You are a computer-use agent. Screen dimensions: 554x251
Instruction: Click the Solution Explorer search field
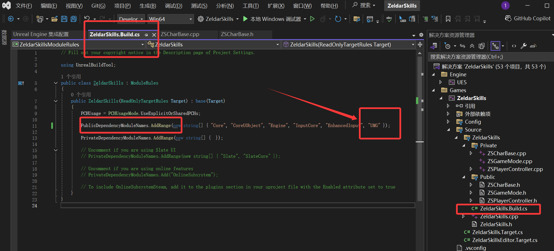[491, 57]
